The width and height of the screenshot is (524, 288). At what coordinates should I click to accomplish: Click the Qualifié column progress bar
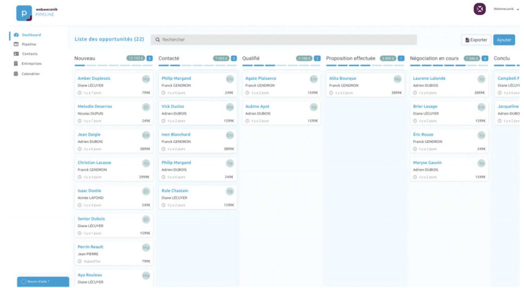coord(281,65)
